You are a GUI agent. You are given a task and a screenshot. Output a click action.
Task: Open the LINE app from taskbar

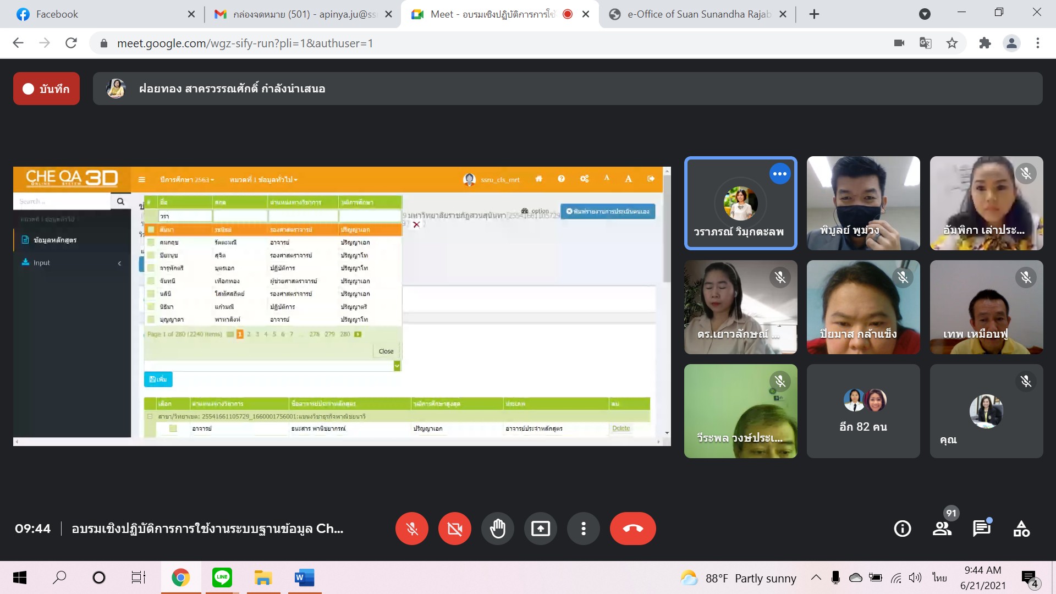tap(222, 577)
